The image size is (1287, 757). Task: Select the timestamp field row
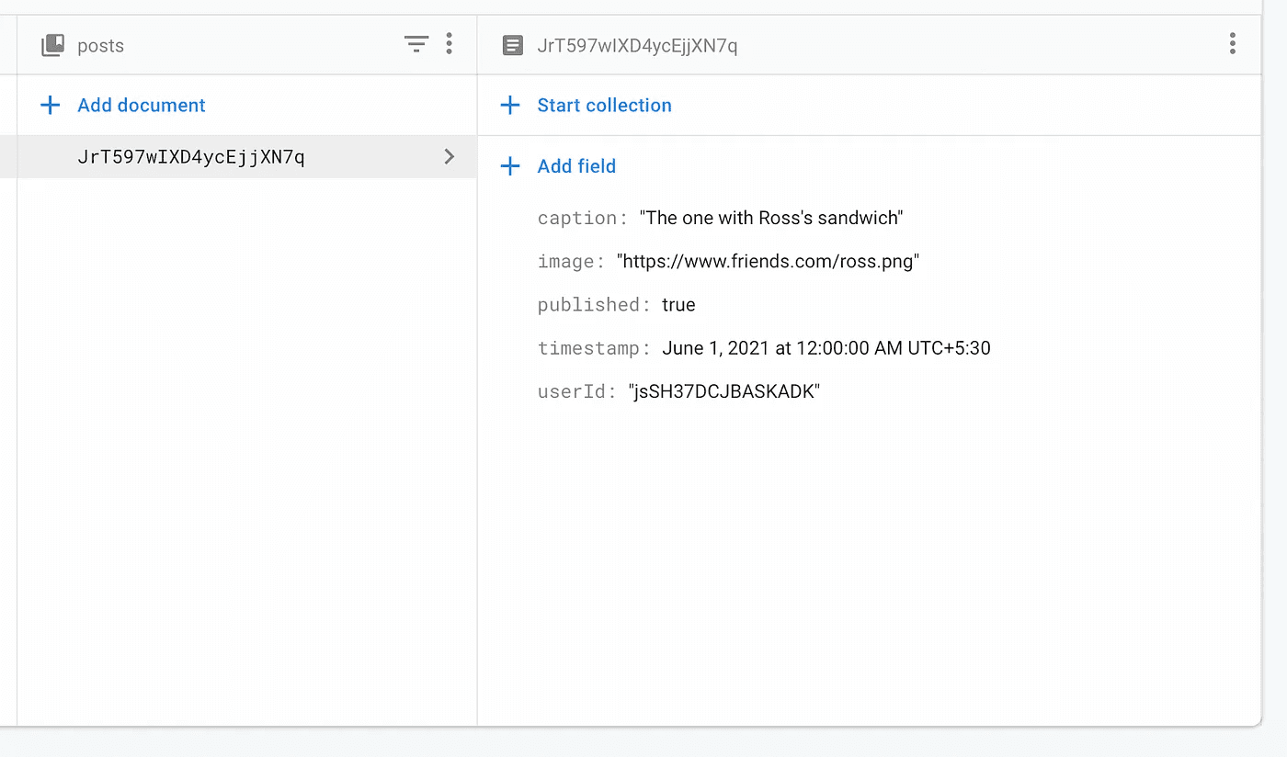(763, 348)
